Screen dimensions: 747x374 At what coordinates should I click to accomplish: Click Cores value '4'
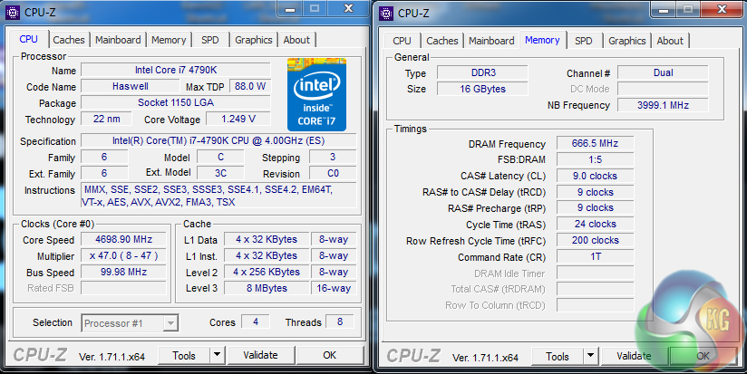pos(256,321)
